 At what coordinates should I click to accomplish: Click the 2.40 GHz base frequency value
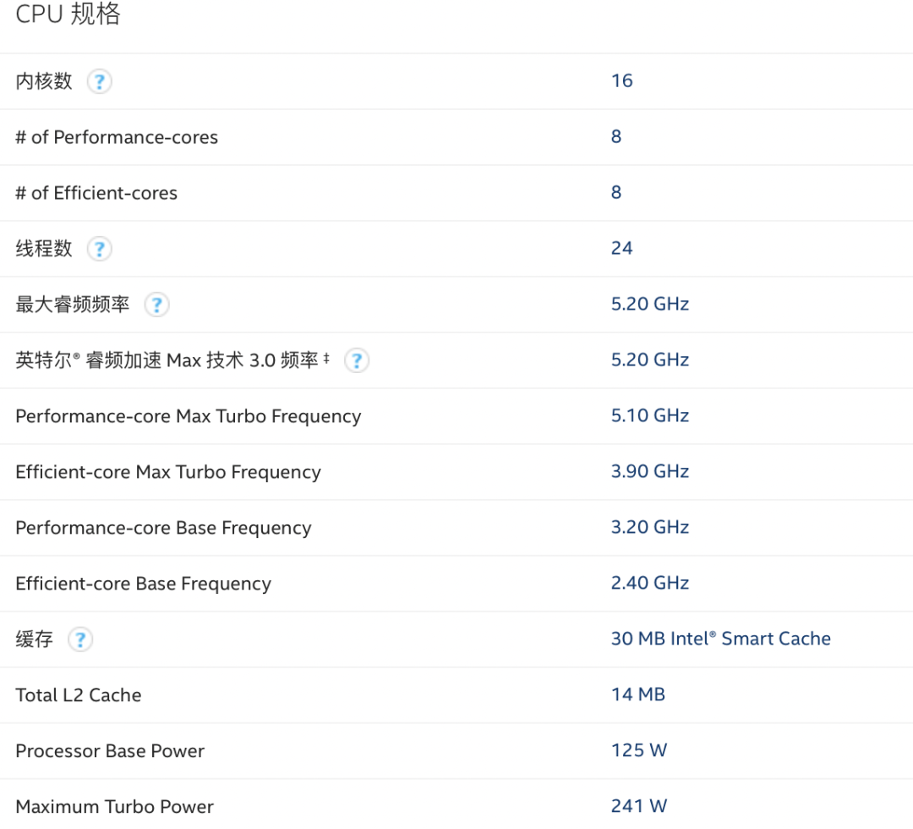[x=649, y=583]
